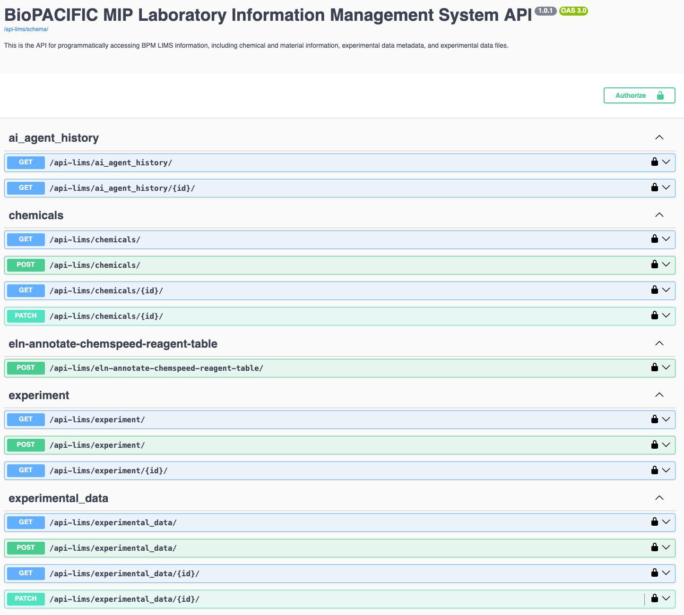Collapse the chemicals section chevron

pyautogui.click(x=659, y=215)
